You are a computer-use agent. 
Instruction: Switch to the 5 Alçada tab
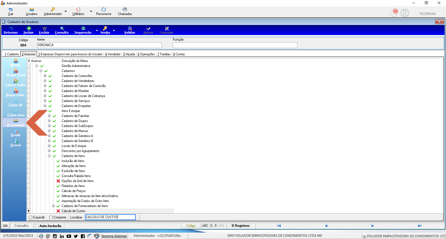129,54
